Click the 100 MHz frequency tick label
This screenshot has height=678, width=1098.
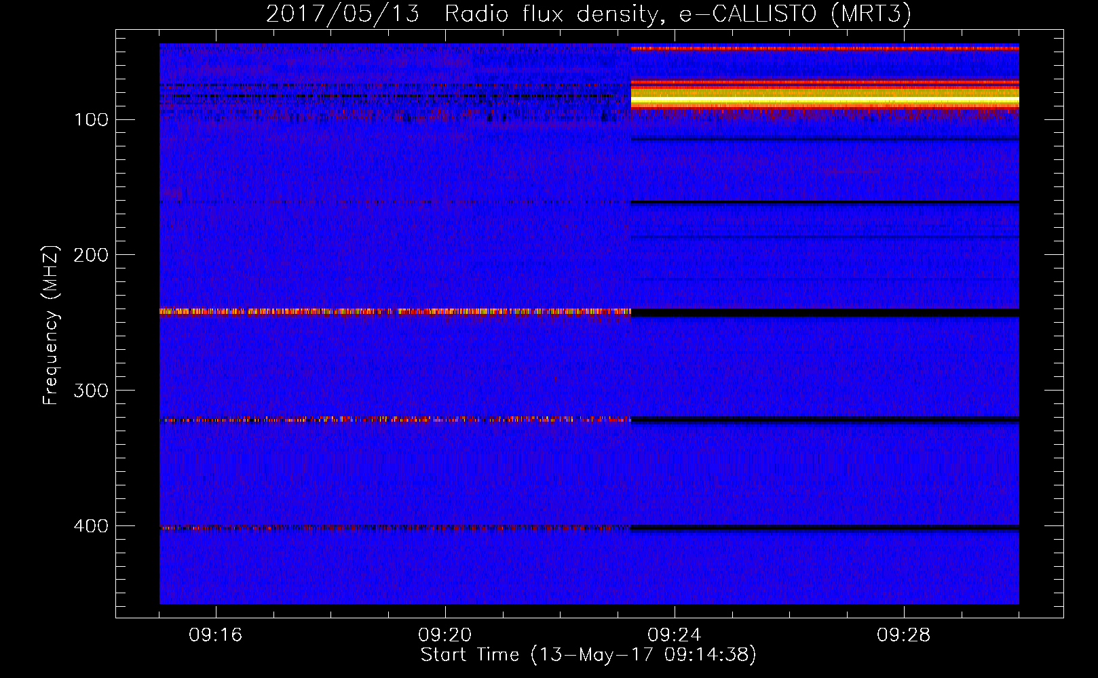(x=92, y=120)
